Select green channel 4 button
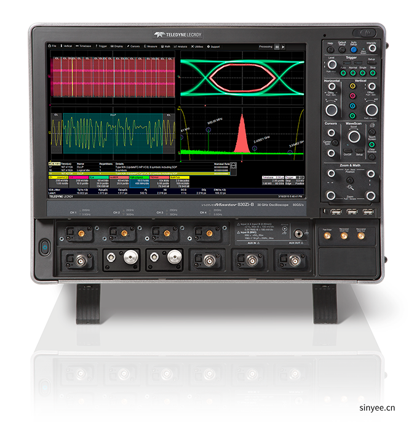This screenshot has height=434, width=409. [x=352, y=115]
